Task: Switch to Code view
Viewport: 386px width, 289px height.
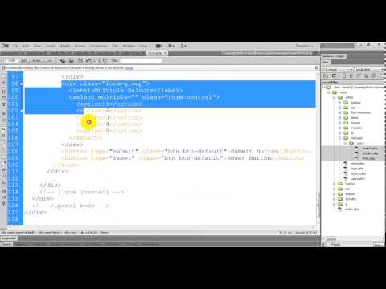Action: pos(11,61)
